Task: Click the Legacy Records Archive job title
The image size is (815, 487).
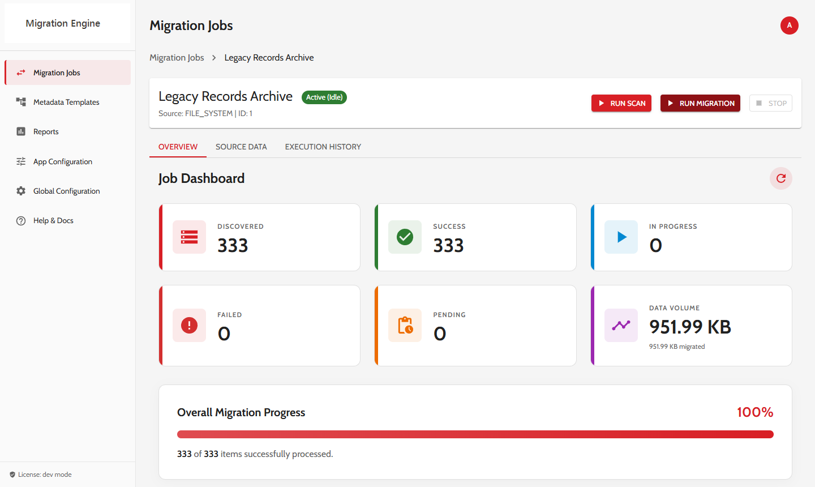Action: [x=225, y=96]
